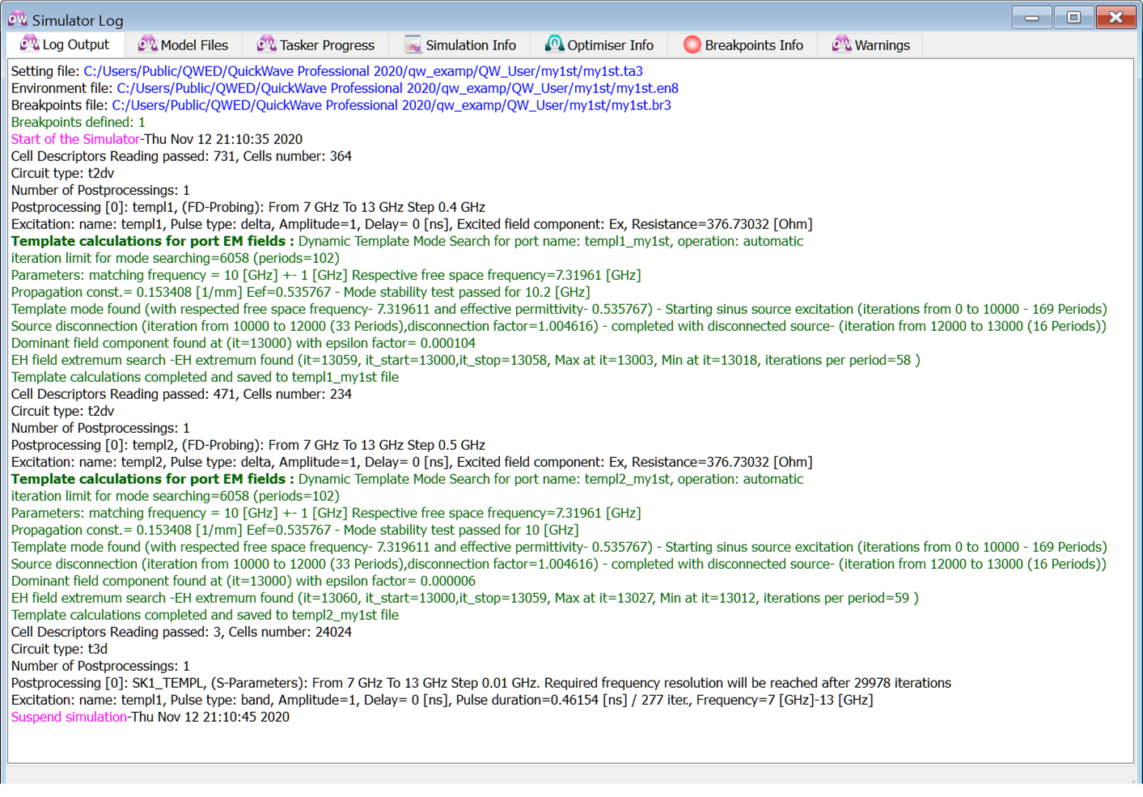The height and width of the screenshot is (797, 1143).
Task: Click 'Step 0.5 GHz' postprocessing line
Action: [248, 445]
